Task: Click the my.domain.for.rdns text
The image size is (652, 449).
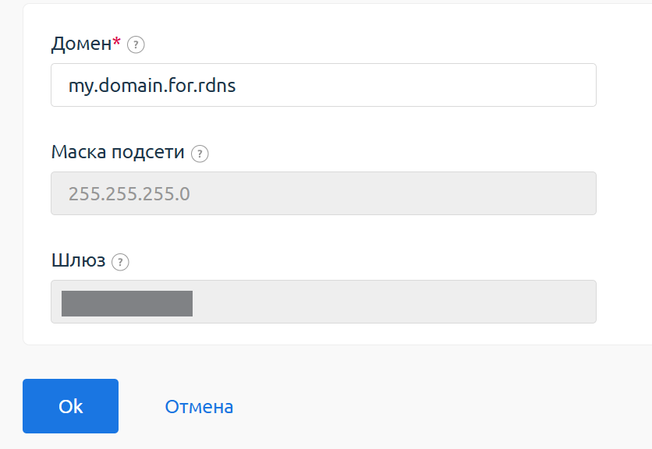Action: 152,85
